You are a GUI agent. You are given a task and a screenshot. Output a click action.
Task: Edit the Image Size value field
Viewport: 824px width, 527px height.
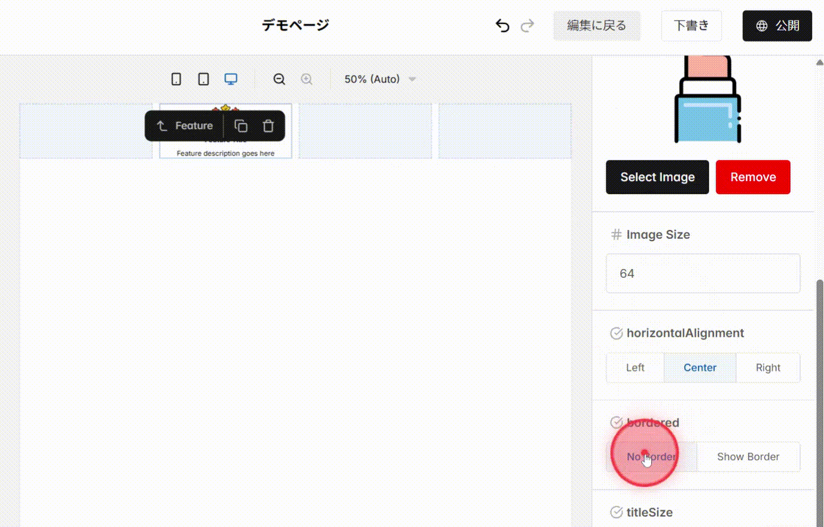(x=703, y=273)
